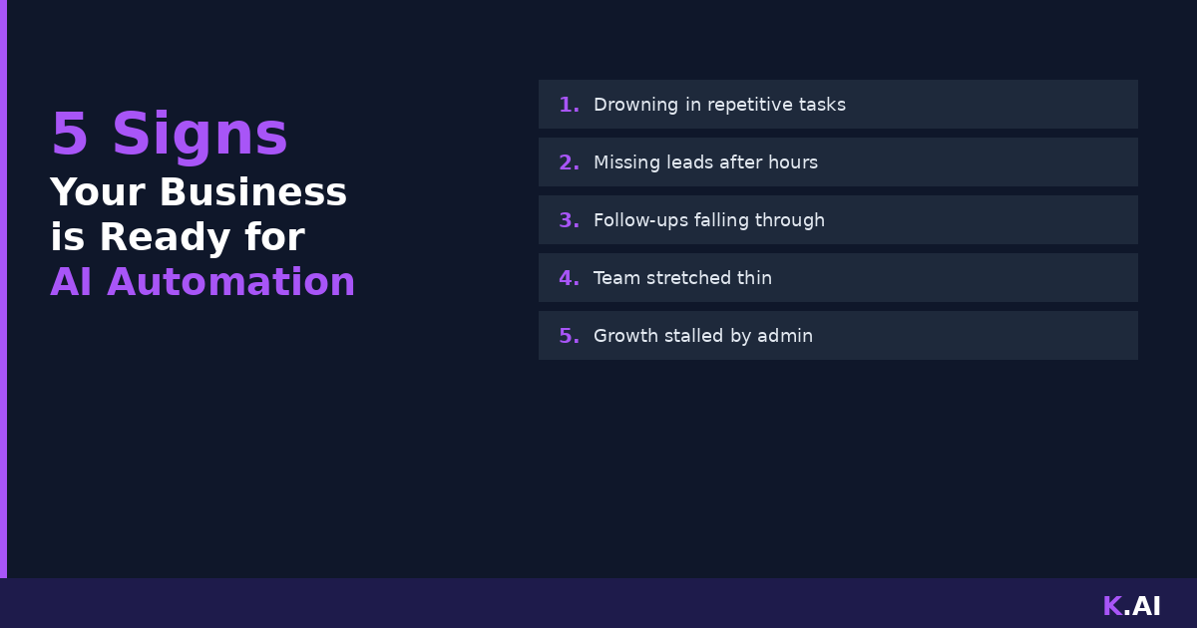Click the purple number 4 marker
This screenshot has width=1197, height=628.
(x=569, y=278)
